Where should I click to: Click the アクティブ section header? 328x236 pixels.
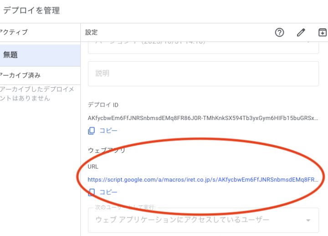[x=14, y=32]
